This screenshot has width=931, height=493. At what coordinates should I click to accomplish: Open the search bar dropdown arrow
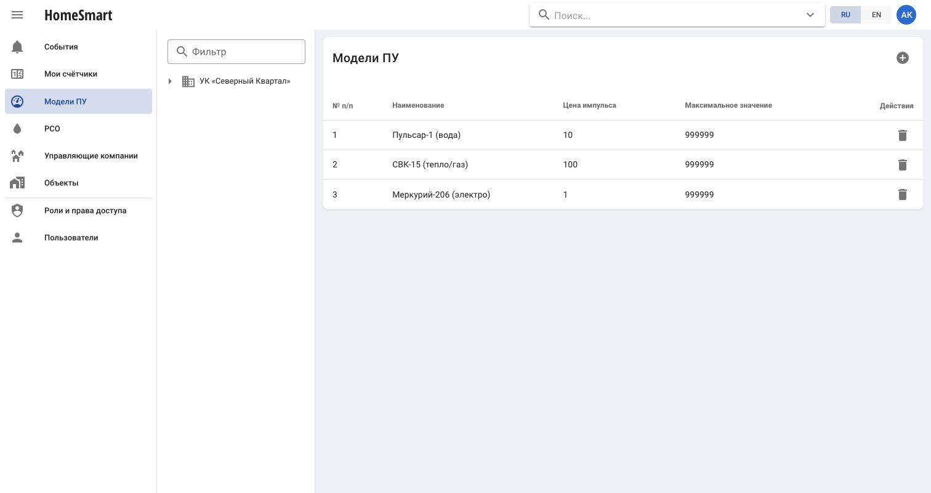pyautogui.click(x=810, y=15)
